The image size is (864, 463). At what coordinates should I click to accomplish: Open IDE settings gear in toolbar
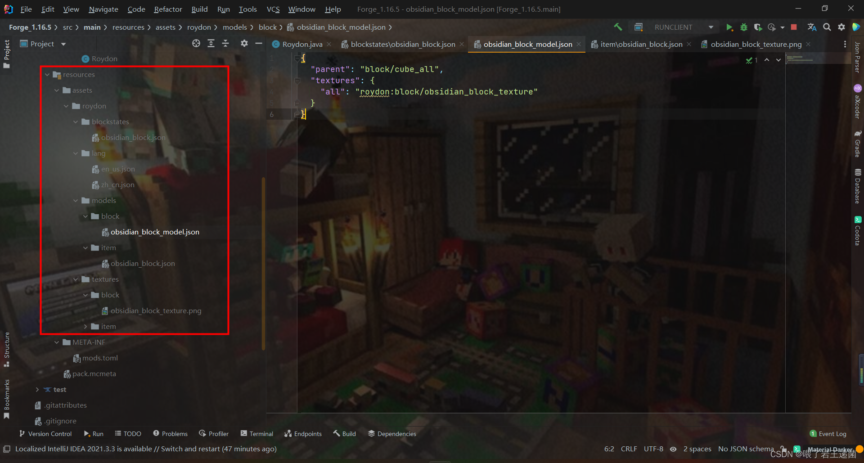click(x=841, y=27)
